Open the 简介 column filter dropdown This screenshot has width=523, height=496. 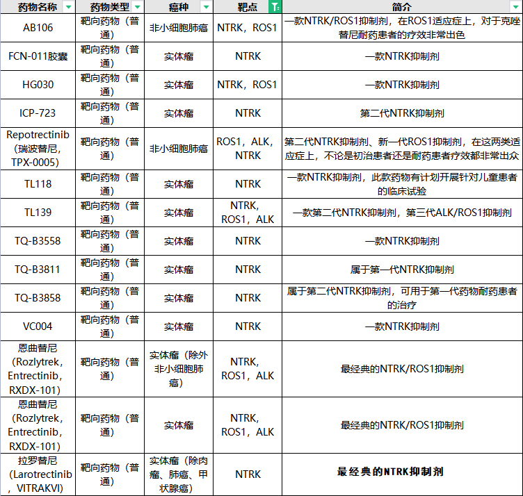coord(515,7)
